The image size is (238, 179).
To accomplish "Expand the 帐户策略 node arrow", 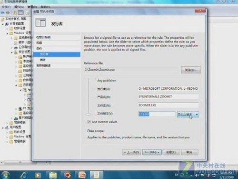I will [16, 57].
